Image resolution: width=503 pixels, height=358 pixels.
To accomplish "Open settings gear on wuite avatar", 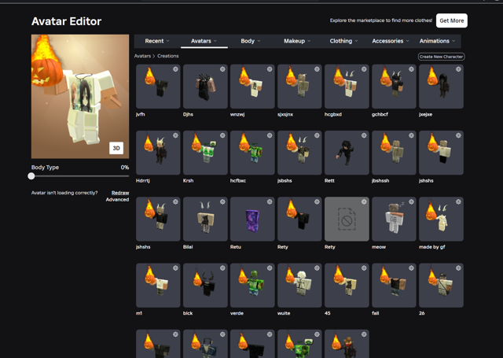I will pos(317,268).
